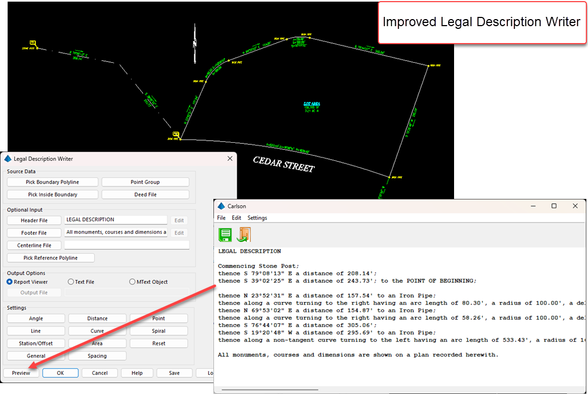The image size is (588, 394).
Task: Click the save report disk icon
Action: tap(224, 235)
